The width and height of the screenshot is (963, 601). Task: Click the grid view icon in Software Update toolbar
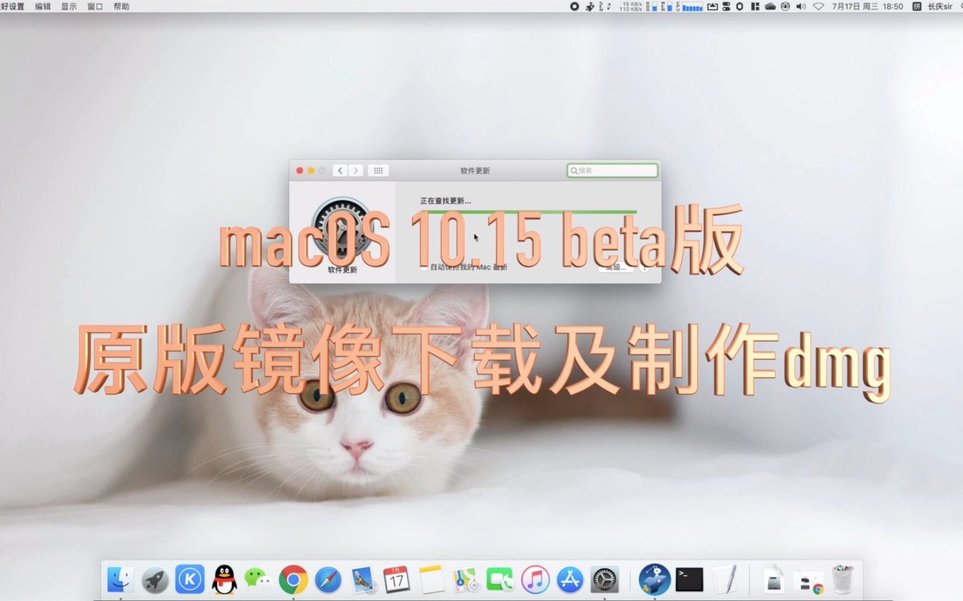[x=378, y=170]
